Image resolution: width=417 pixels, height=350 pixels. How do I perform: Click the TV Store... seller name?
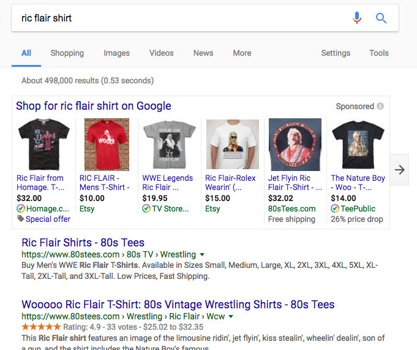tap(170, 208)
